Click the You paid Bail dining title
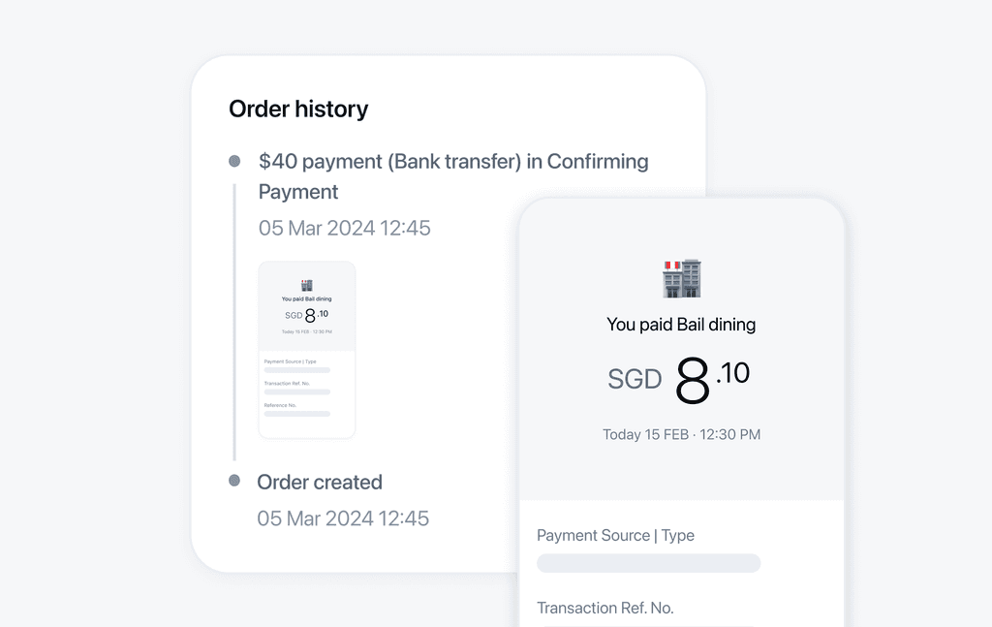Image resolution: width=992 pixels, height=627 pixels. (682, 324)
